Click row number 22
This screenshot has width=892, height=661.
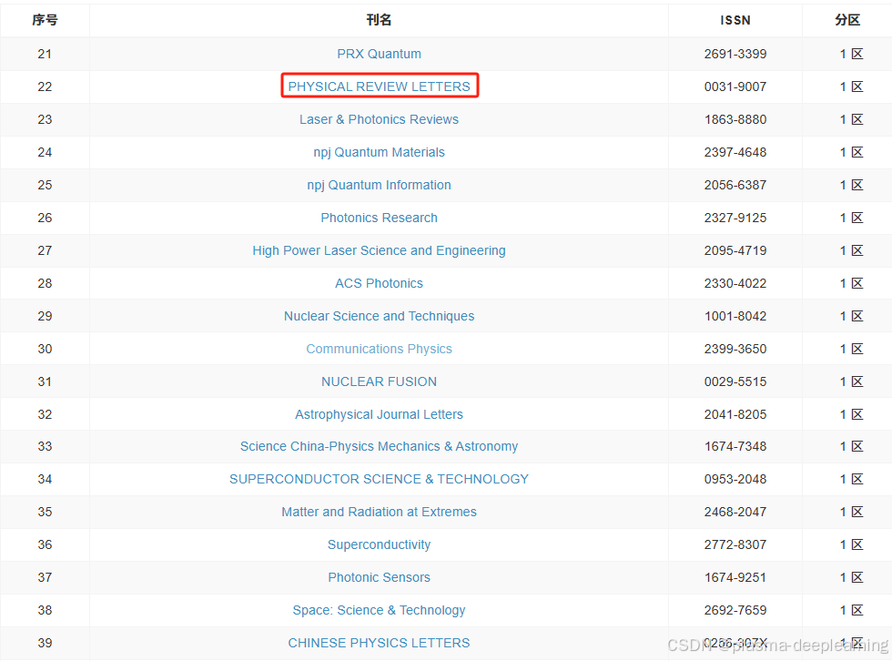pyautogui.click(x=45, y=86)
